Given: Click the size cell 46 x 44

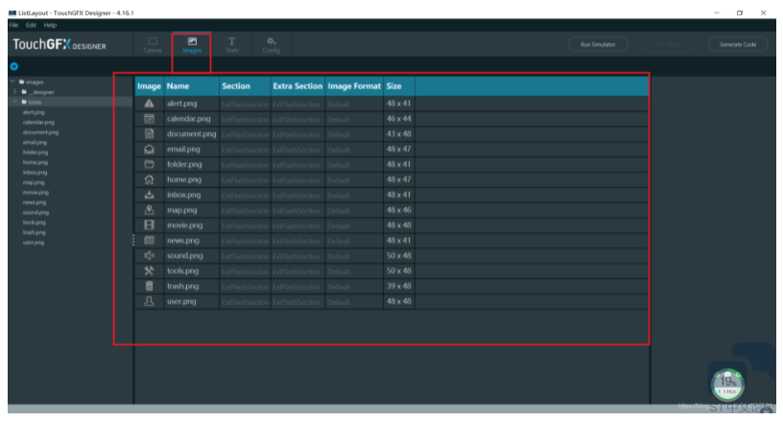Looking at the screenshot, I should pyautogui.click(x=398, y=119).
